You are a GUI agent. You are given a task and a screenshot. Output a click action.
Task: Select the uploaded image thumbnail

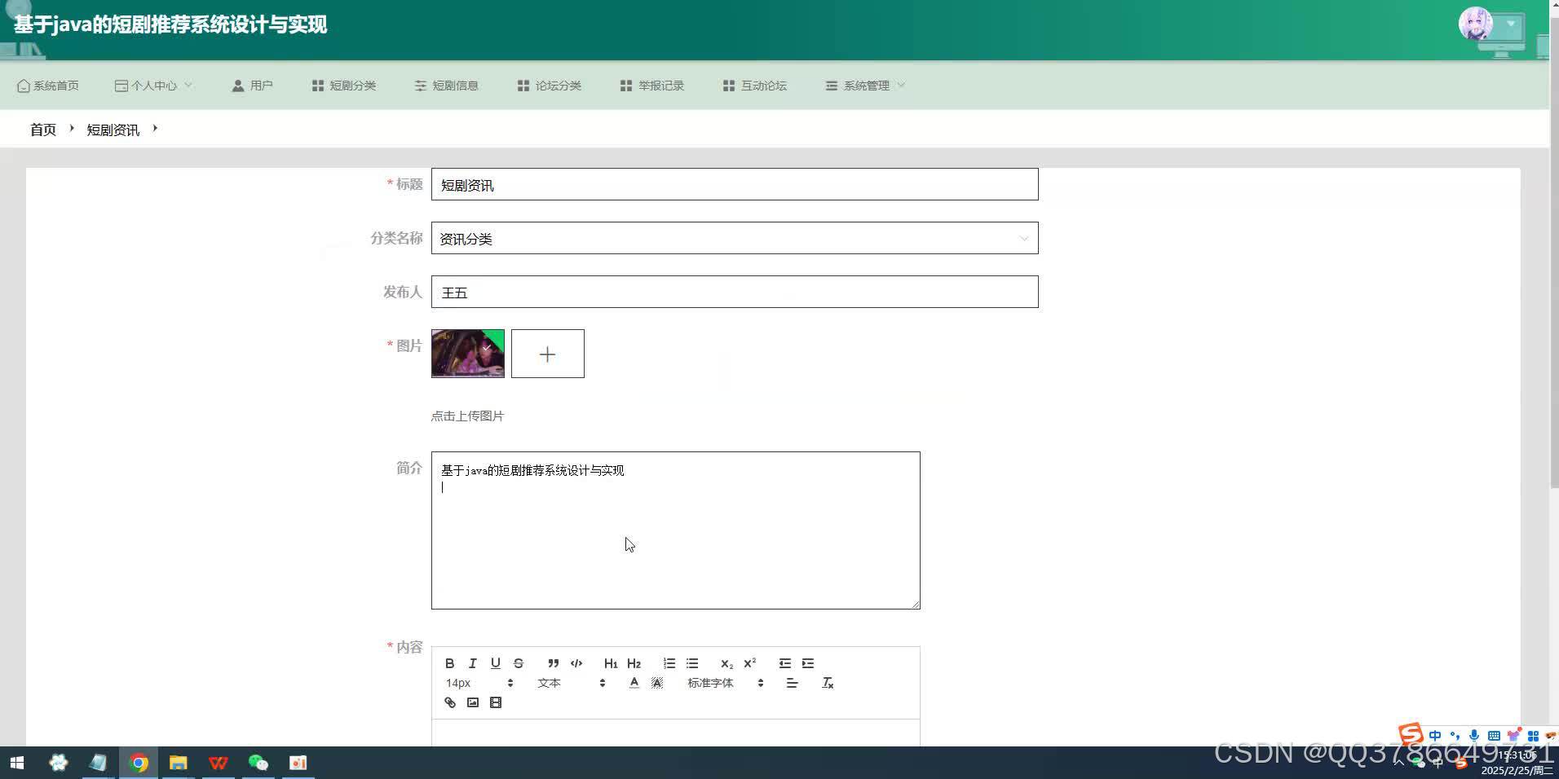pos(468,354)
